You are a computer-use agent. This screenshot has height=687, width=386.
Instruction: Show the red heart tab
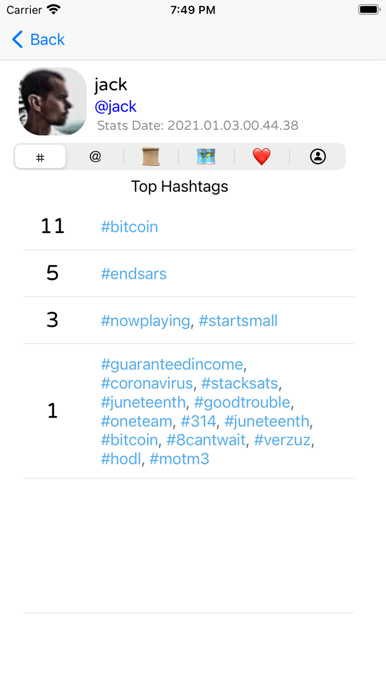261,157
